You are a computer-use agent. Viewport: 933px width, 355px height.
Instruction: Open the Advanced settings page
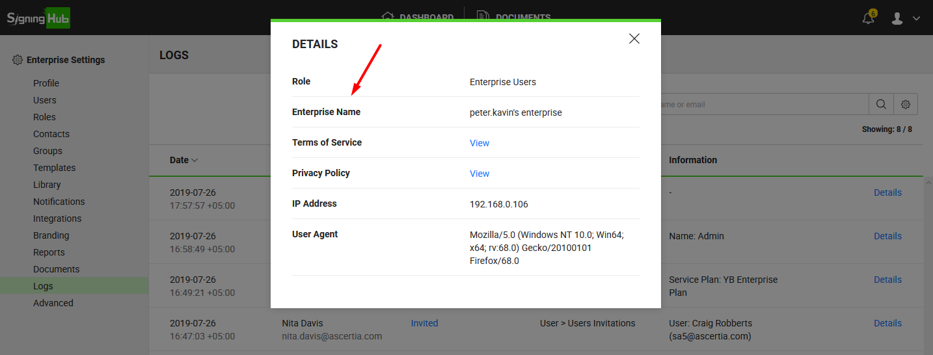click(53, 303)
